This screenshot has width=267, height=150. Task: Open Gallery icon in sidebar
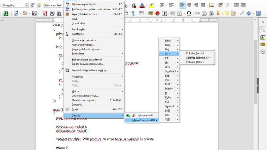[263, 44]
